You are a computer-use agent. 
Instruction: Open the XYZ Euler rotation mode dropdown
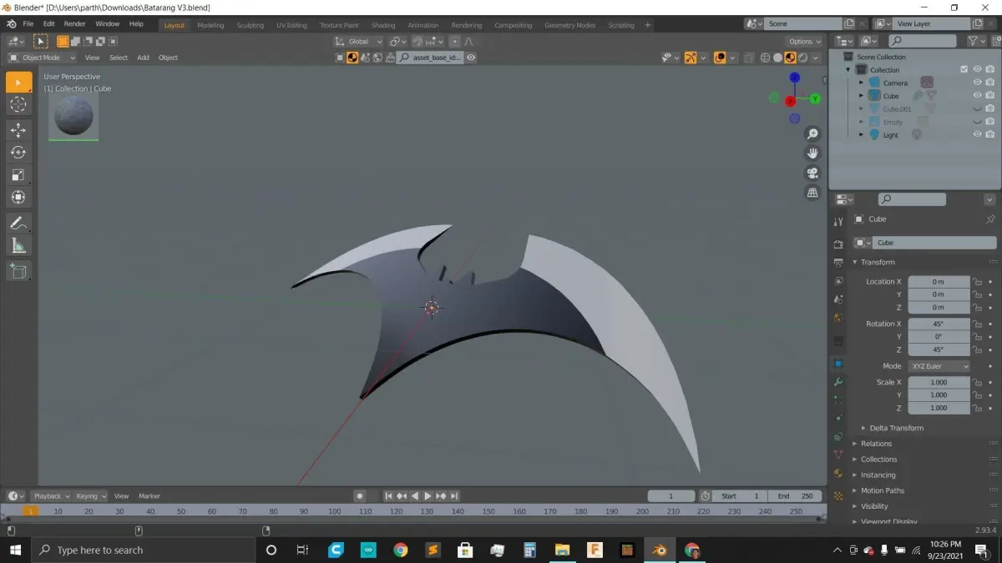coord(939,366)
